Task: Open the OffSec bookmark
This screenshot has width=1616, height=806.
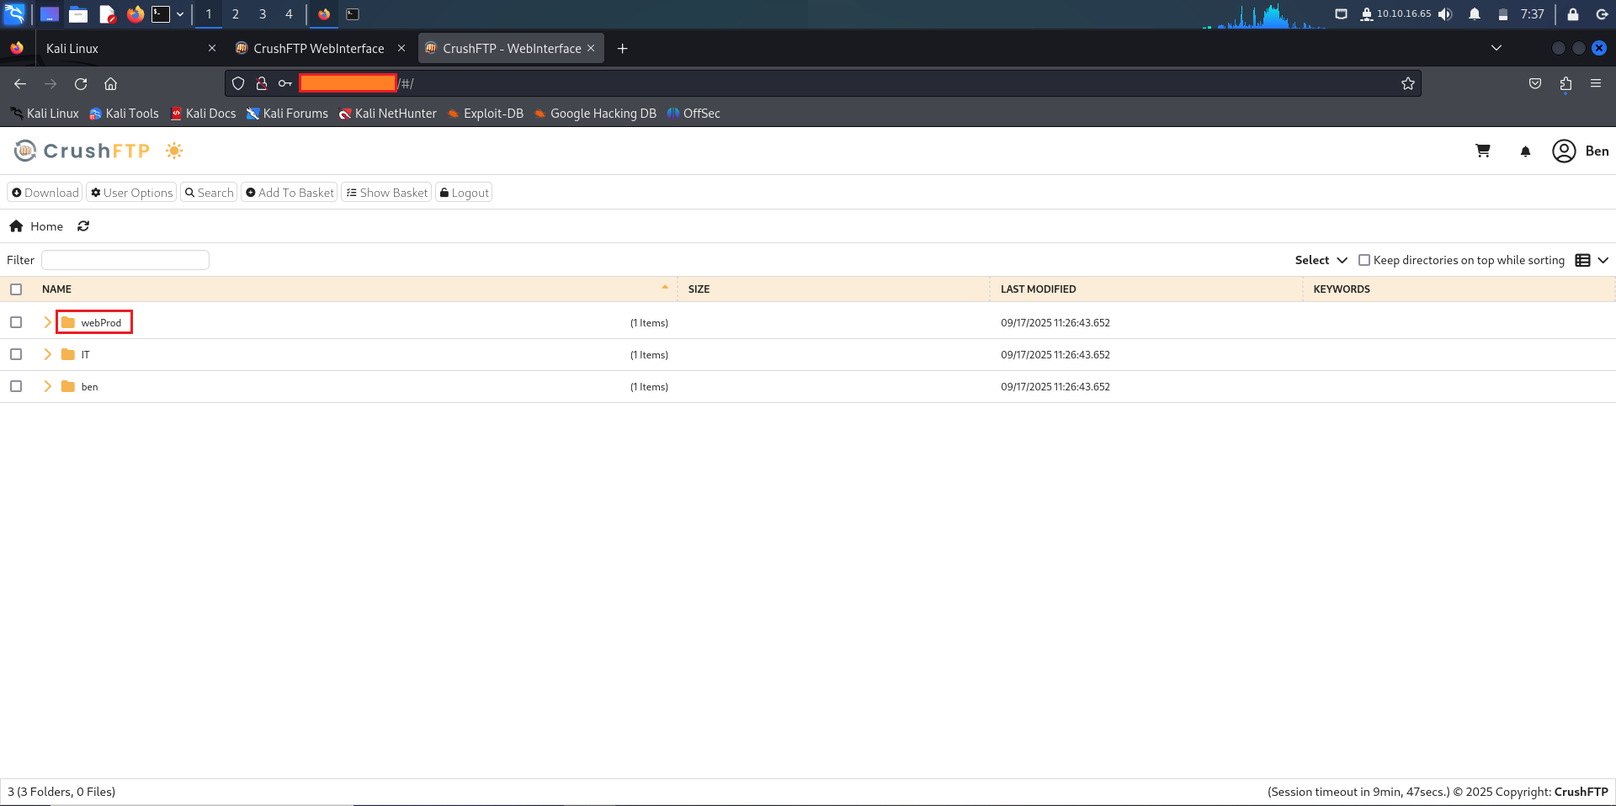Action: 694,114
